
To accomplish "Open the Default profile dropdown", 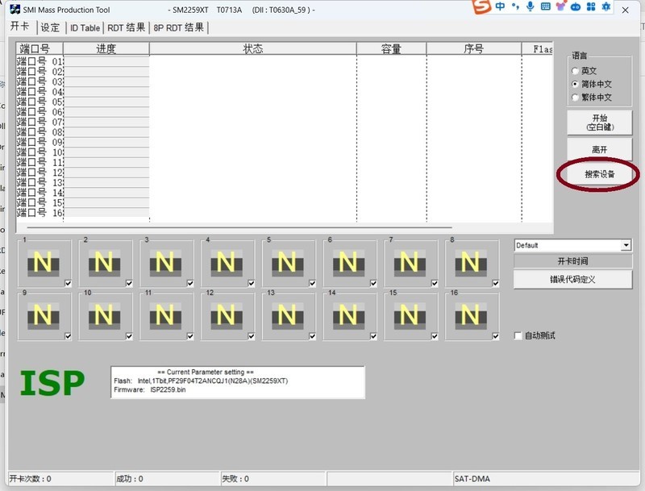I will point(572,245).
